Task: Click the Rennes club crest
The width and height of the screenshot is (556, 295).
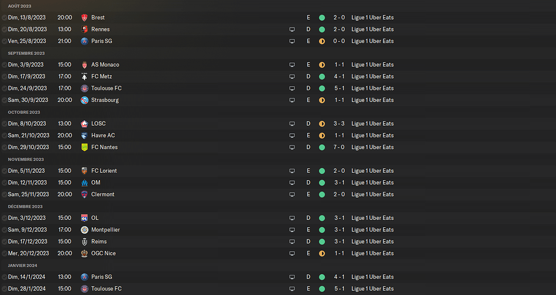Action: click(84, 29)
